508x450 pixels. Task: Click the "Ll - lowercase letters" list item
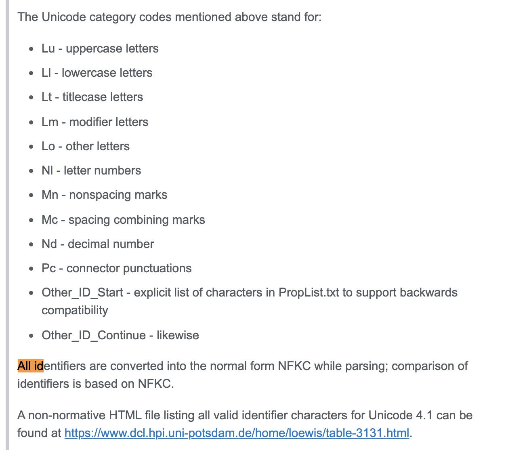[x=97, y=73]
